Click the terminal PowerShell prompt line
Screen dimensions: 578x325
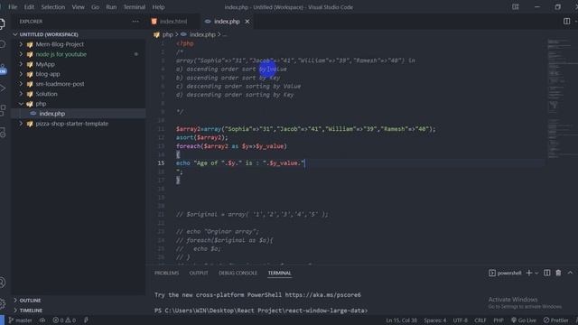[x=261, y=311]
